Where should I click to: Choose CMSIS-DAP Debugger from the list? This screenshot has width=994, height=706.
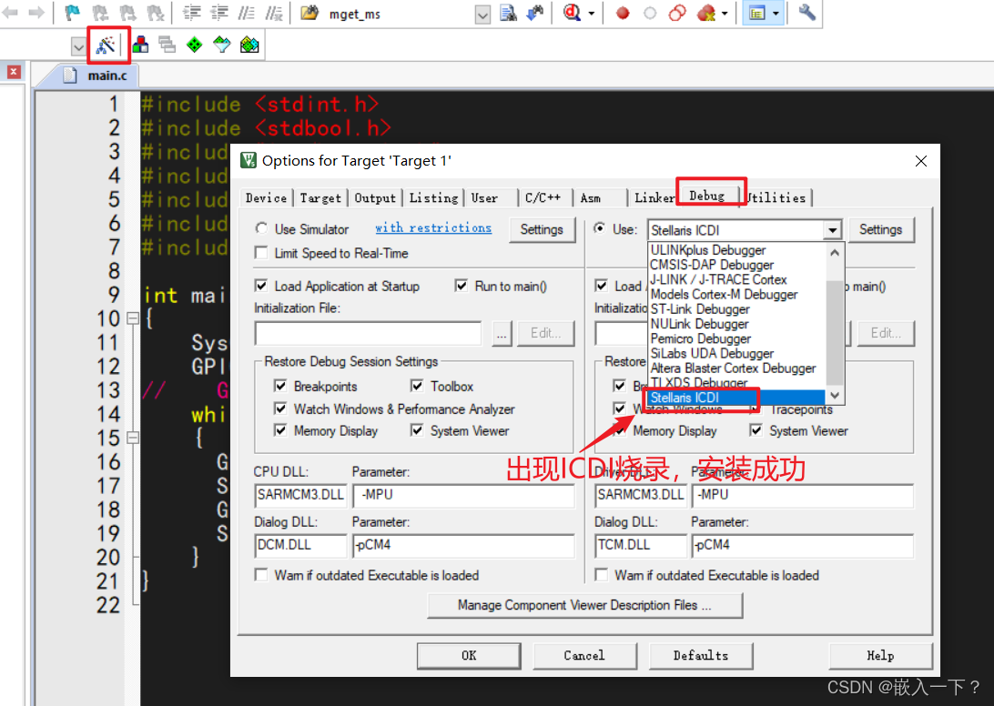point(711,264)
